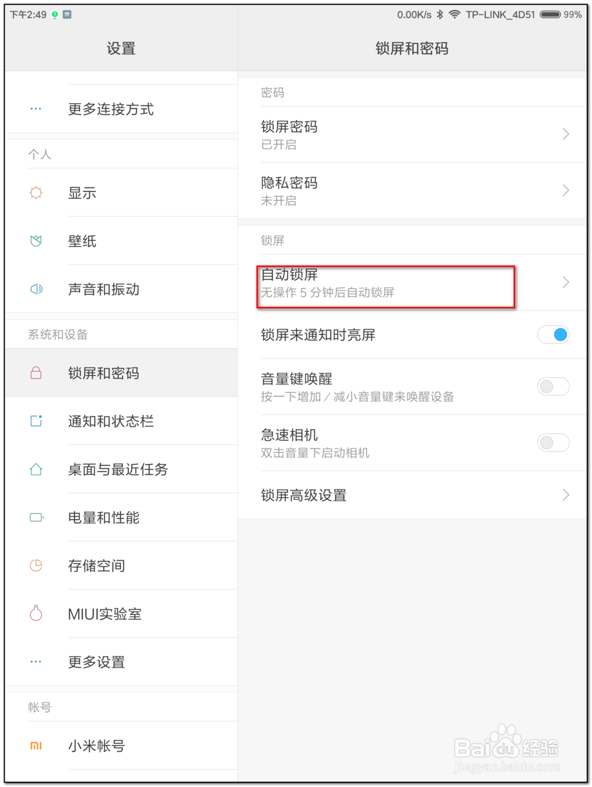The width and height of the screenshot is (592, 787).
Task: Tap the house icon for 桌面与最近任务
Action: [36, 469]
